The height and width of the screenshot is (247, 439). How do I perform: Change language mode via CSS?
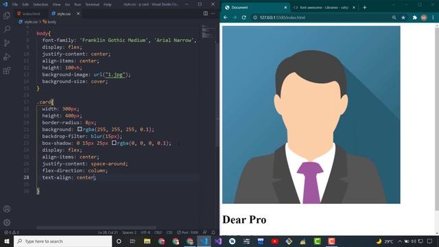point(169,233)
